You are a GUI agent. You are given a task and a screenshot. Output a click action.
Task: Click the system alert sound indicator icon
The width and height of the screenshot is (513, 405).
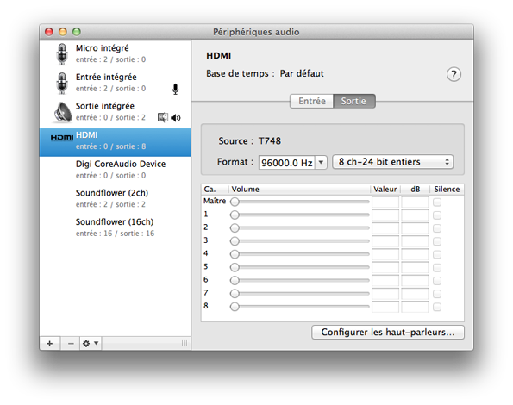click(x=163, y=117)
